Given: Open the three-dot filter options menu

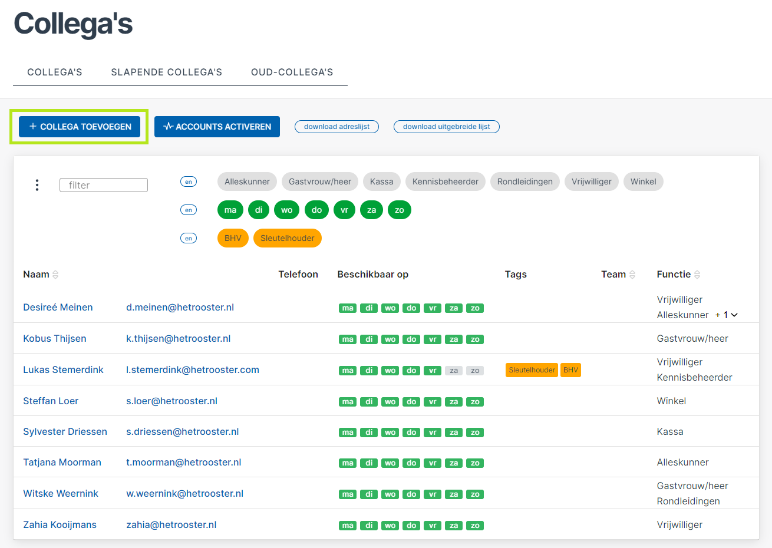Looking at the screenshot, I should [37, 185].
